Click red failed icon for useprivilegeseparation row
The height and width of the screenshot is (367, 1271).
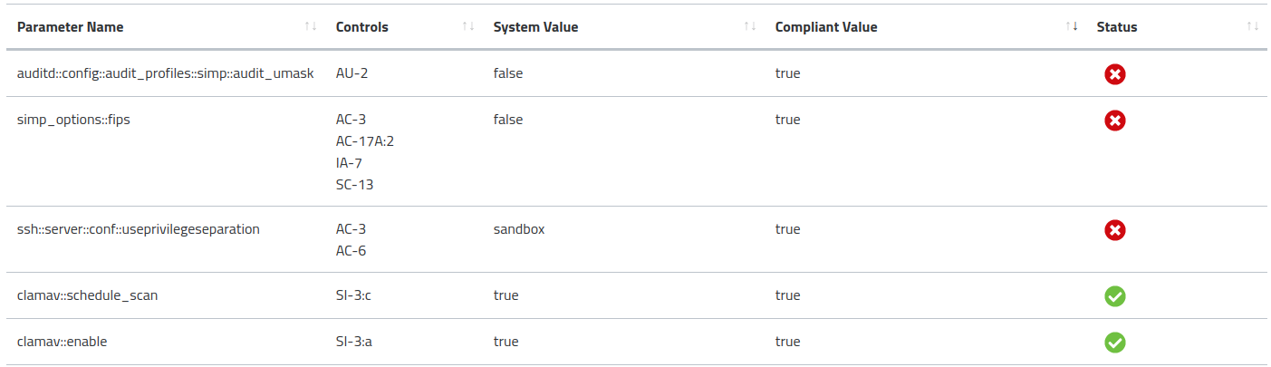click(1114, 230)
